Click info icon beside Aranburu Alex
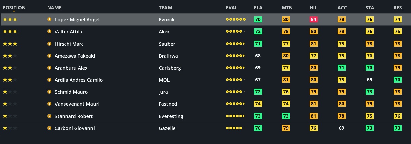 [49, 68]
